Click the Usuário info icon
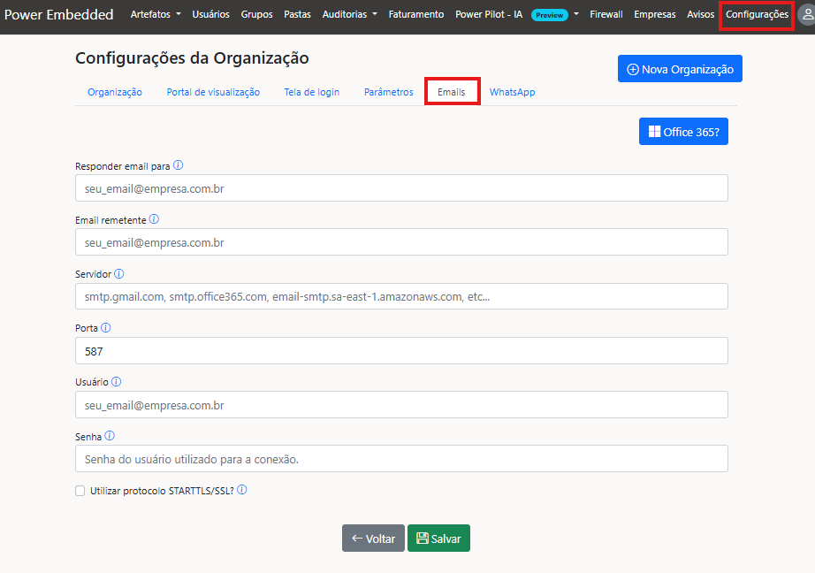815x573 pixels. point(117,382)
